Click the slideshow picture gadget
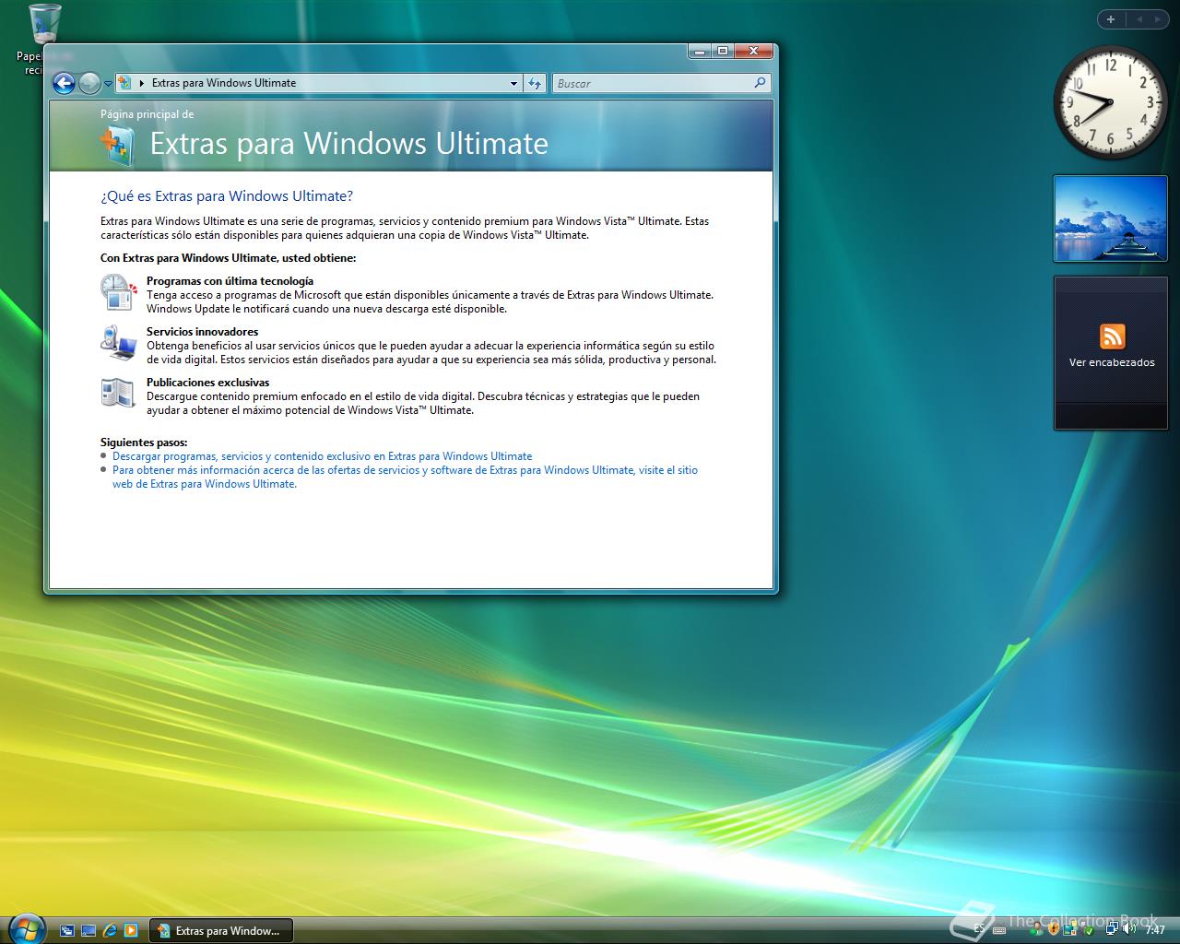 (1110, 219)
